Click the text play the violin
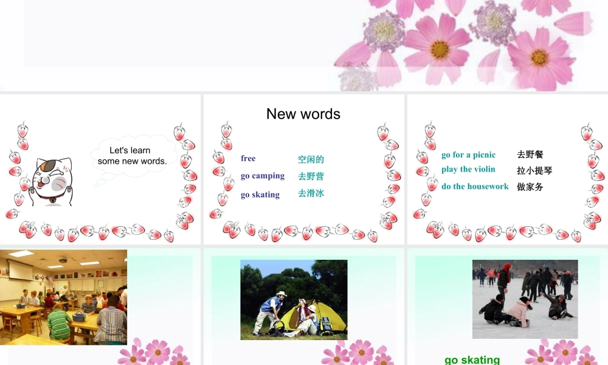The image size is (608, 365). click(468, 170)
